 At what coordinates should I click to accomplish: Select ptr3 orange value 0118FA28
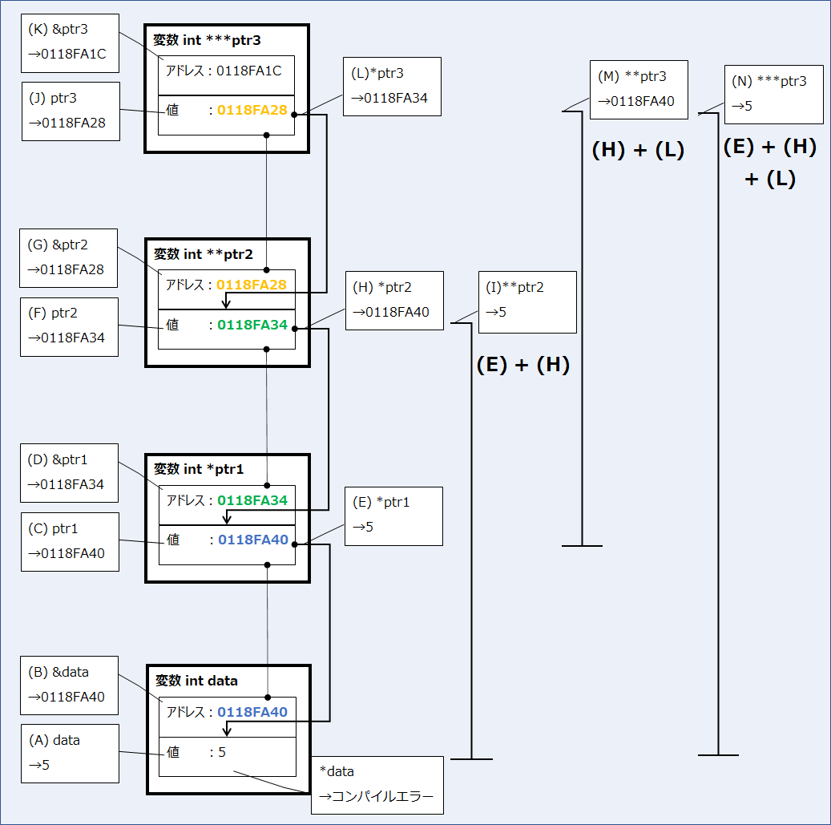(252, 111)
